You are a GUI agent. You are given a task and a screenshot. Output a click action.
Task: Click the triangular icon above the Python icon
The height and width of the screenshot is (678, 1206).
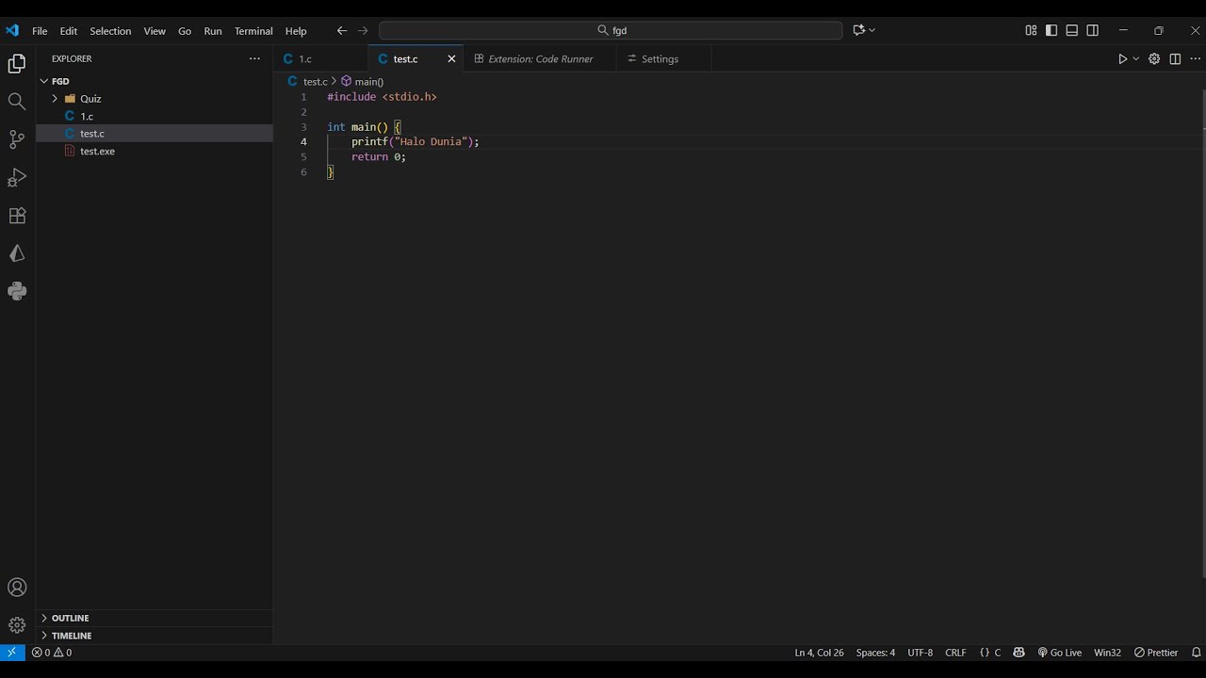pyautogui.click(x=17, y=253)
